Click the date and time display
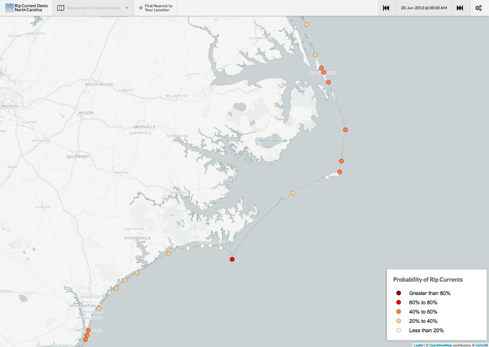 coord(424,8)
